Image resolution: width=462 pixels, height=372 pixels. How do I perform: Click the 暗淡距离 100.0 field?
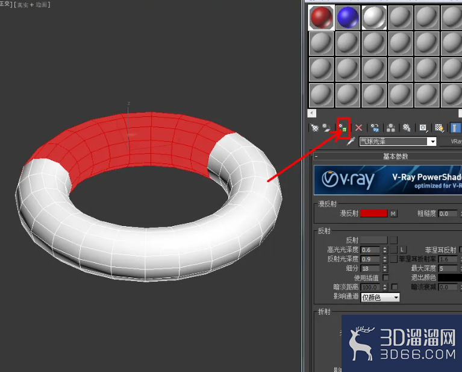pyautogui.click(x=370, y=287)
